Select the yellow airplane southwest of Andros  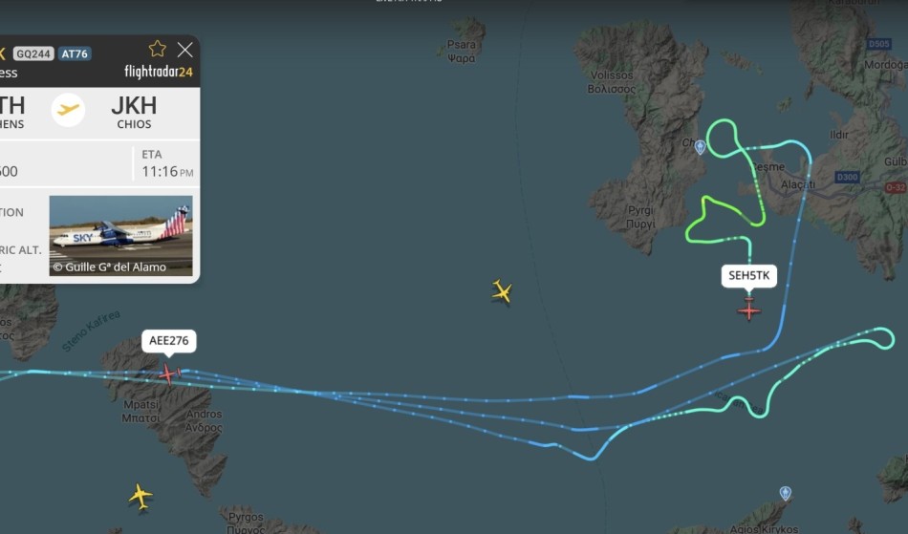point(141,496)
